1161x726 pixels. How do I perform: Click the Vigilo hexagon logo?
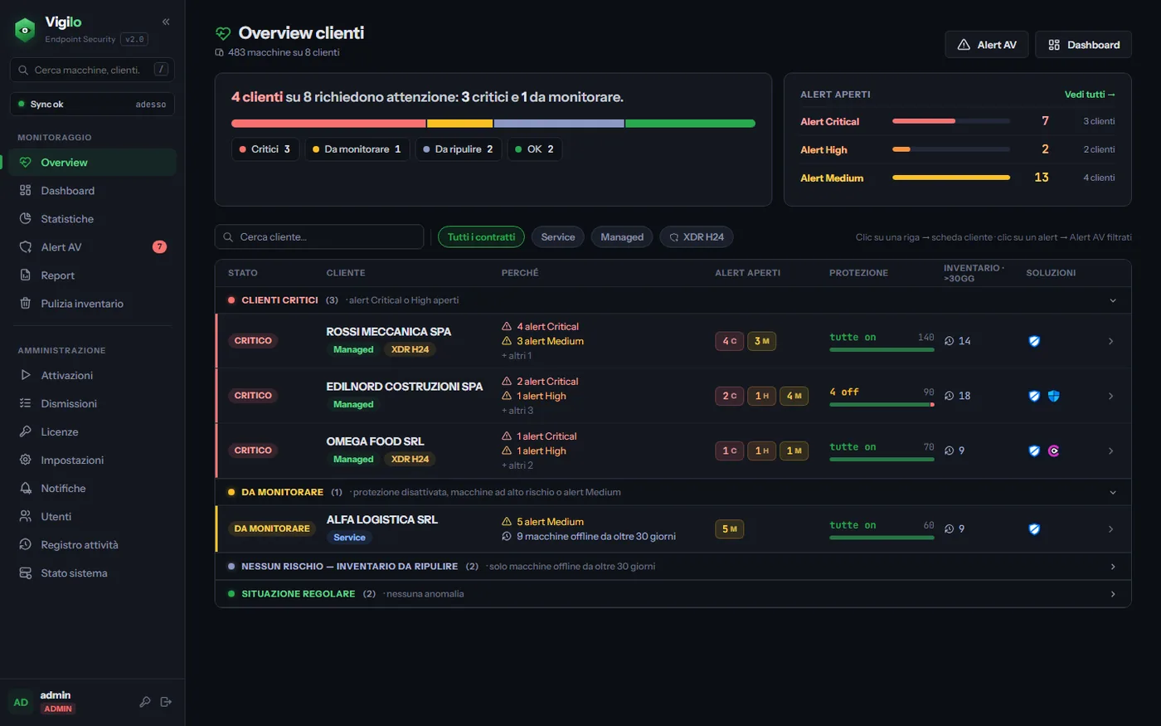(25, 31)
